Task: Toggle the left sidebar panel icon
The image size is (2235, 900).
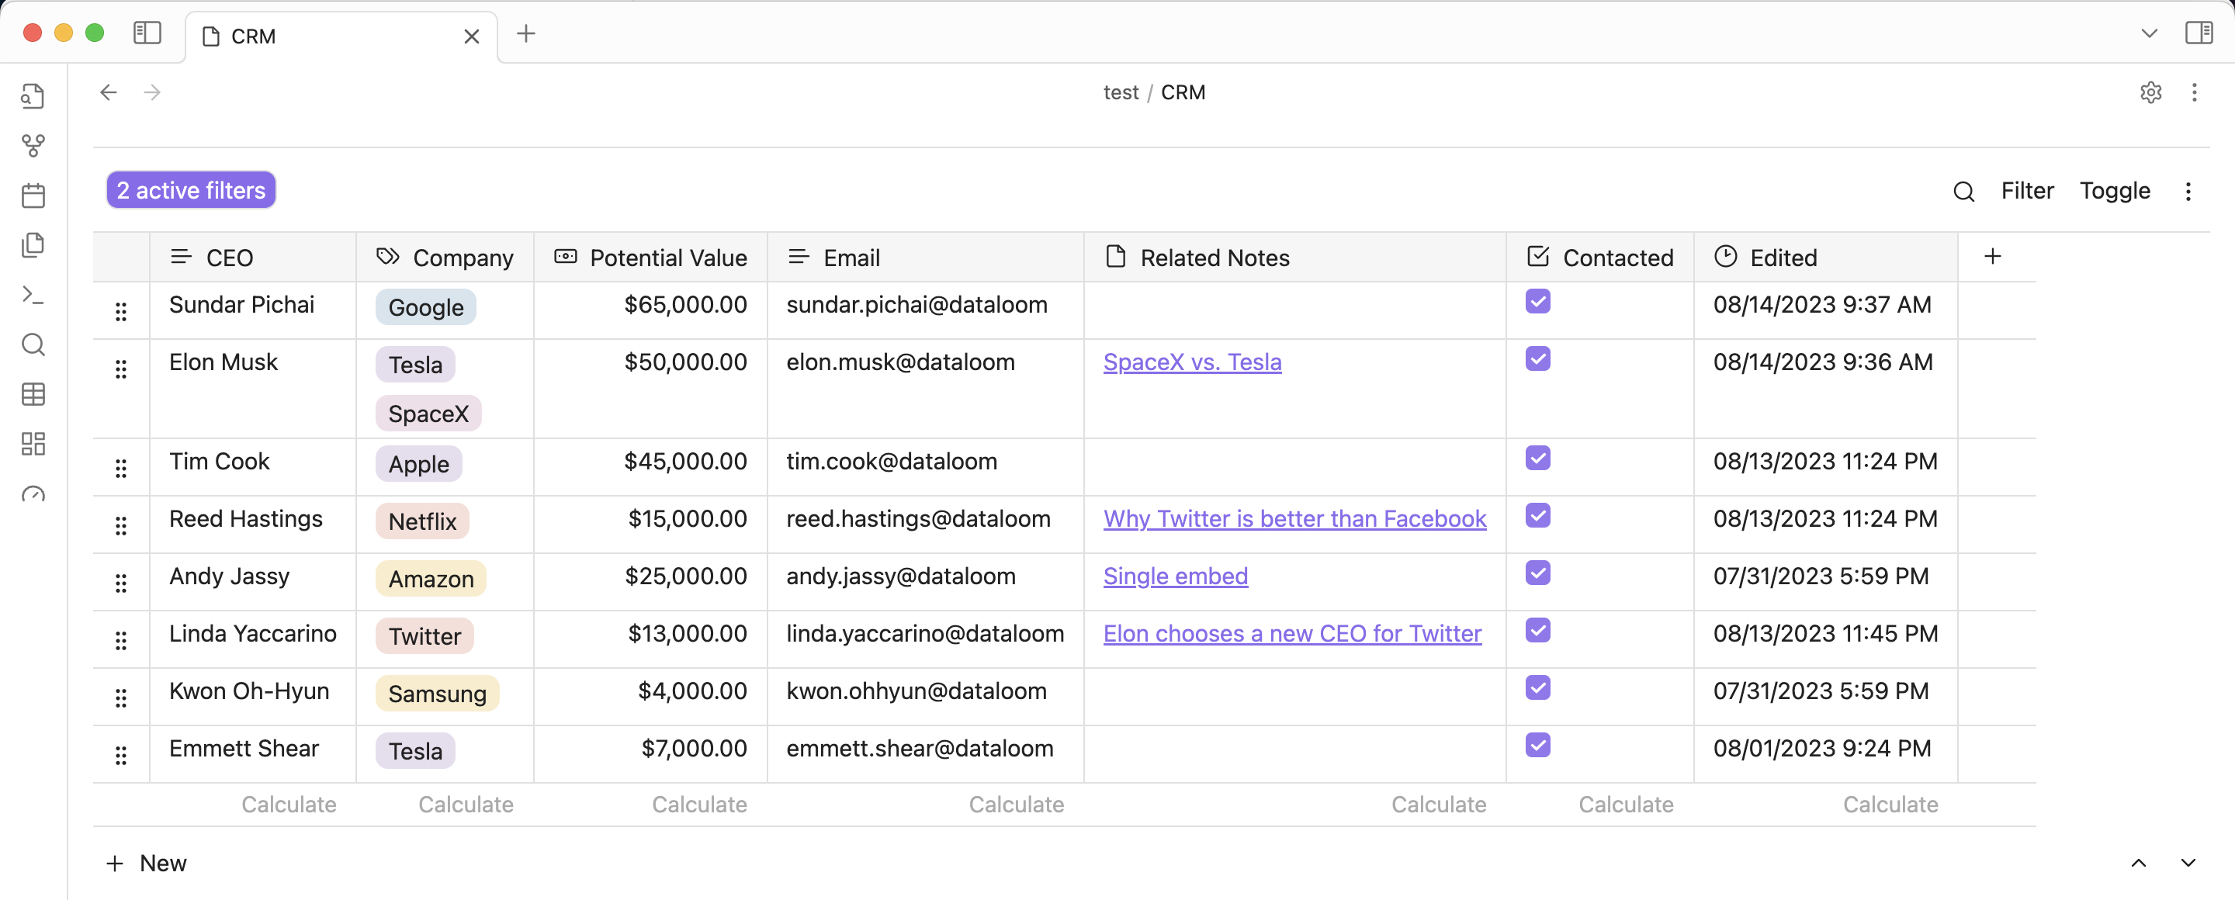Action: (147, 34)
